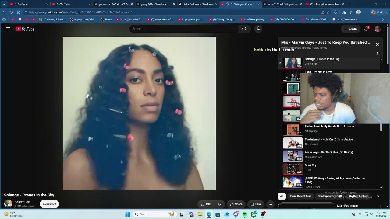The width and height of the screenshot is (390, 219).
Task: Share the Solange video
Action: pyautogui.click(x=236, y=204)
